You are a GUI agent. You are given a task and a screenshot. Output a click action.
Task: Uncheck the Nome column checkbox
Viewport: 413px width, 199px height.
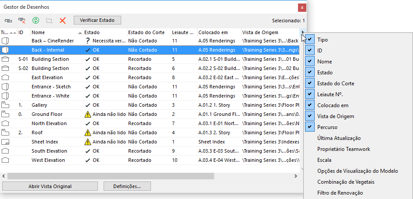[310, 61]
